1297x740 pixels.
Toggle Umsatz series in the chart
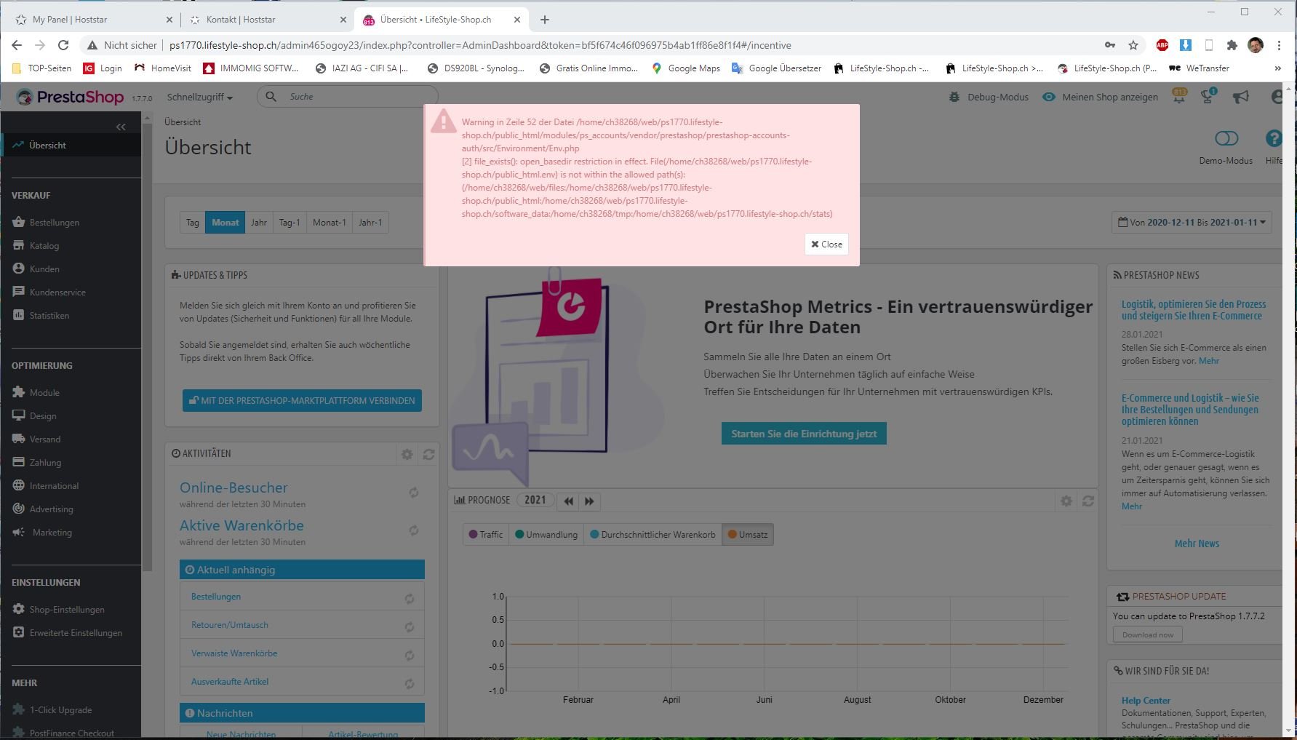[x=748, y=535]
